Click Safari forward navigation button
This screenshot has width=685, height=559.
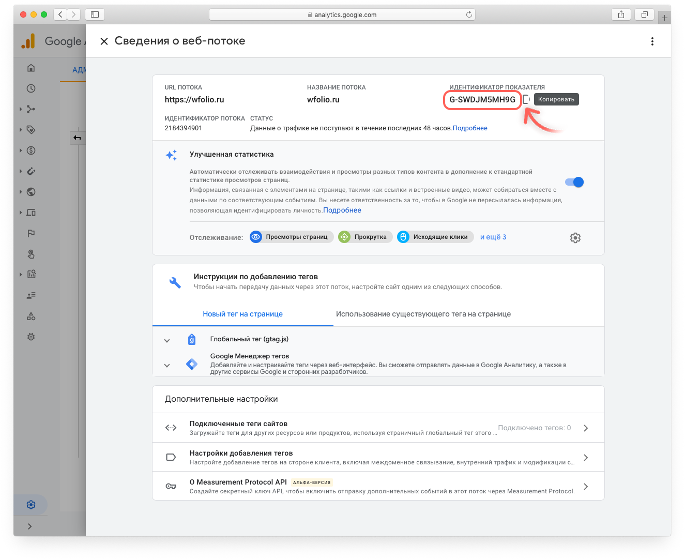[74, 14]
